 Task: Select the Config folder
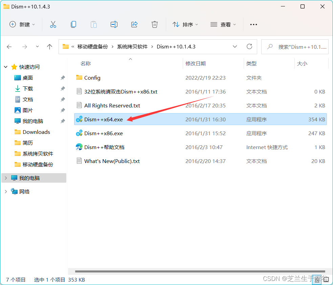(200, 78)
